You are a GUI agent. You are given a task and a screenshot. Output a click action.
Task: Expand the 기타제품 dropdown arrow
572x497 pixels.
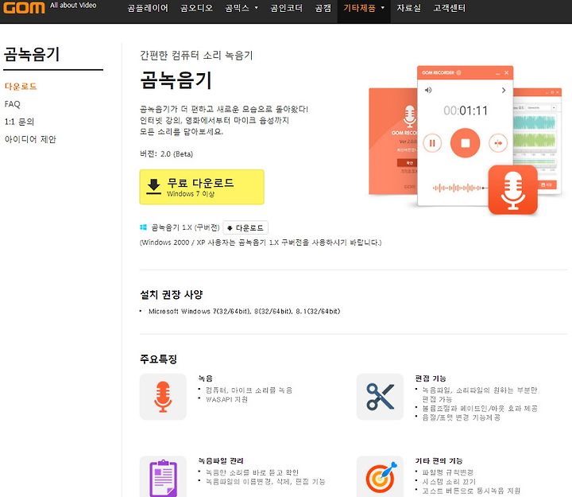[383, 8]
